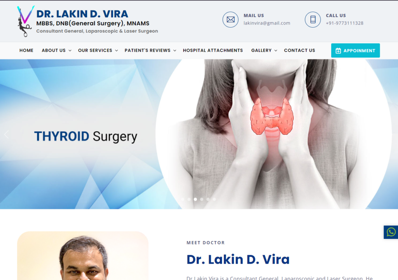Click the phone icon beside Call Us
Viewport: 398px width, 280px height.
tap(313, 19)
